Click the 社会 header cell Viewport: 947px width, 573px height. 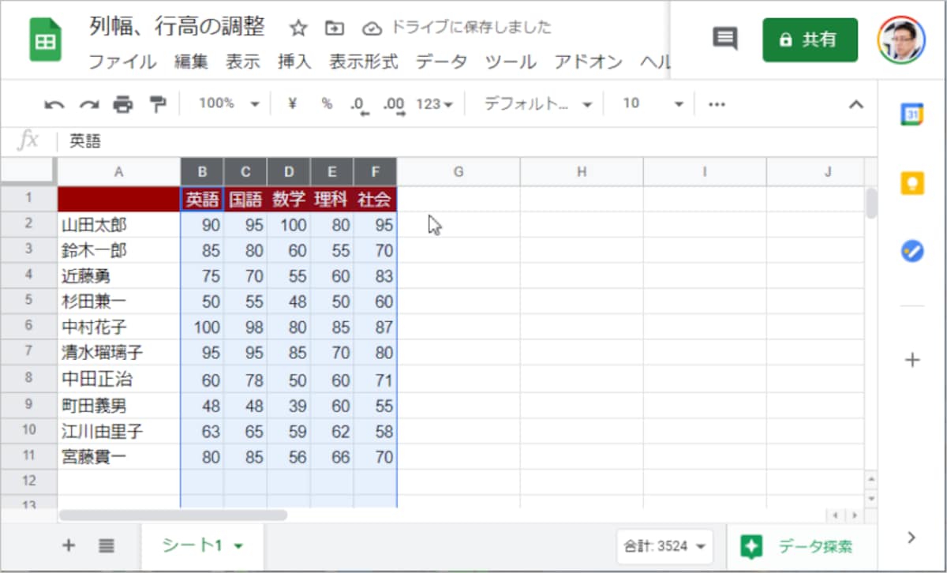375,199
